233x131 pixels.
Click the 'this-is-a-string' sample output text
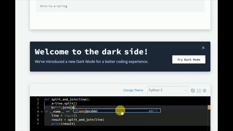point(54,6)
